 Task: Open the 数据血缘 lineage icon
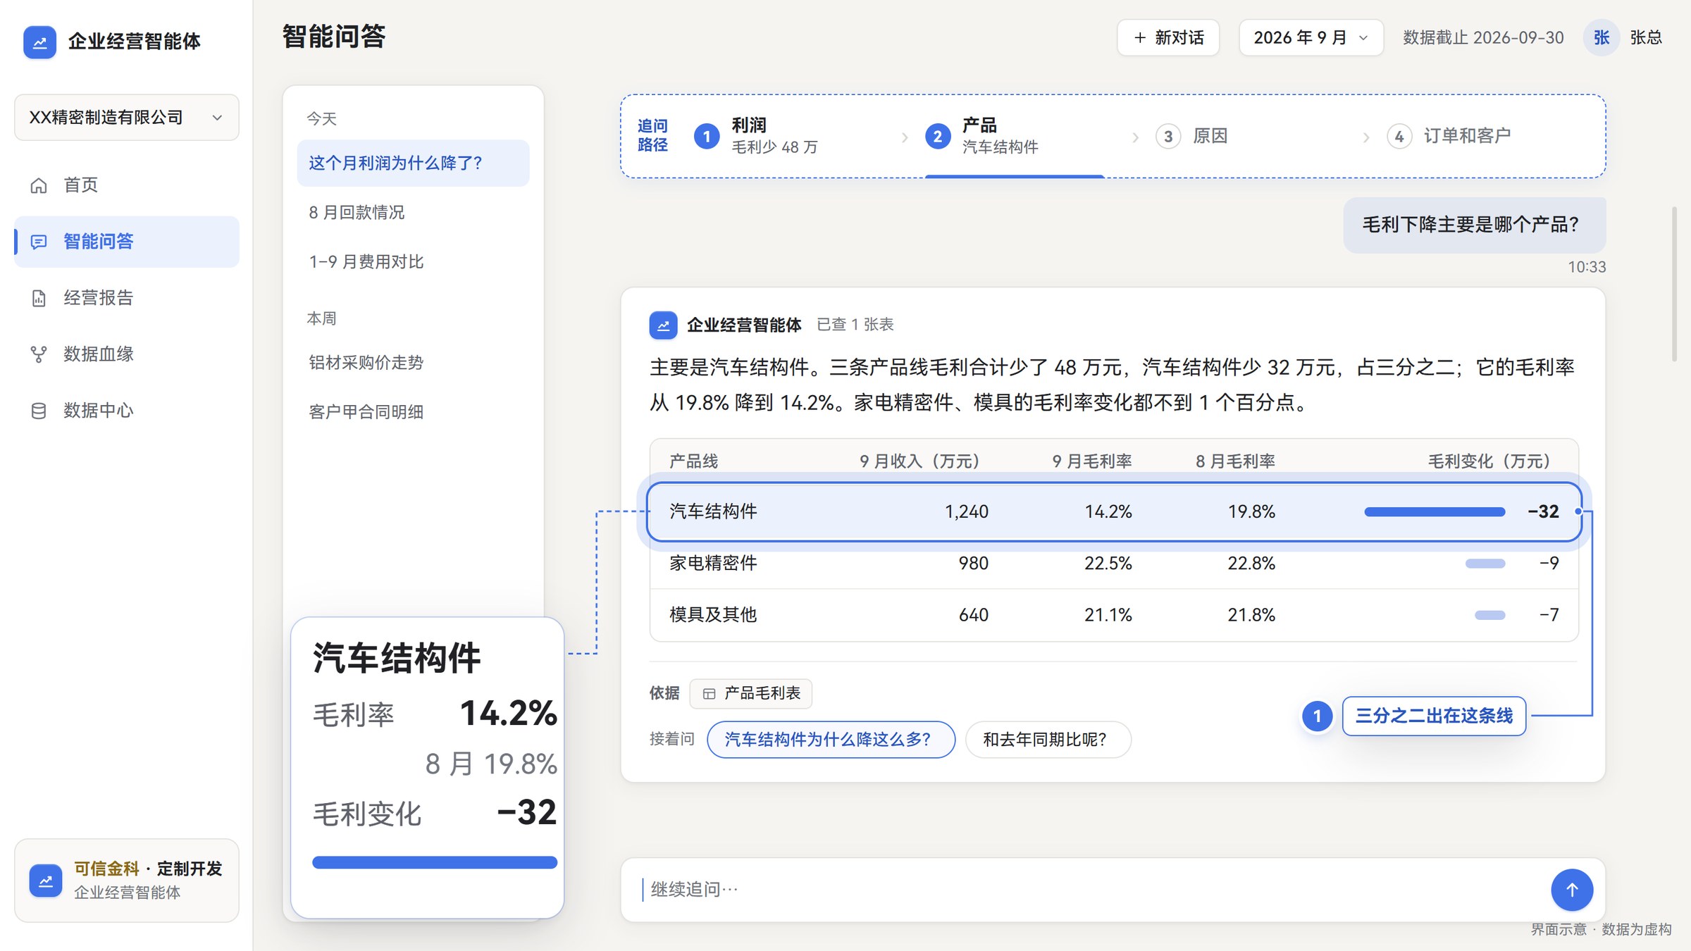pos(39,354)
